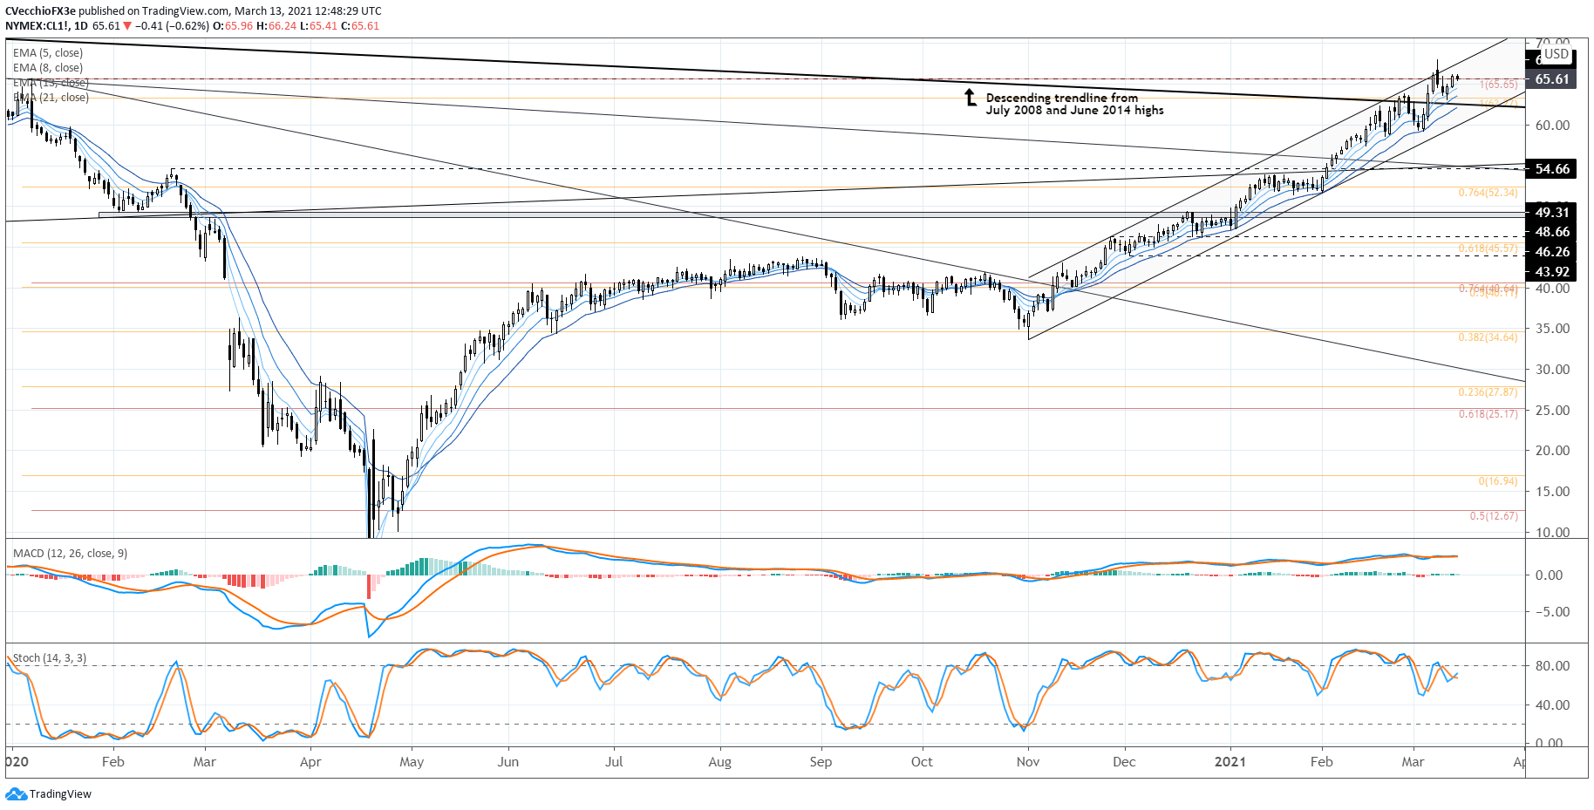Click the 25.00 price axis label
1594x810 pixels.
pos(1552,411)
